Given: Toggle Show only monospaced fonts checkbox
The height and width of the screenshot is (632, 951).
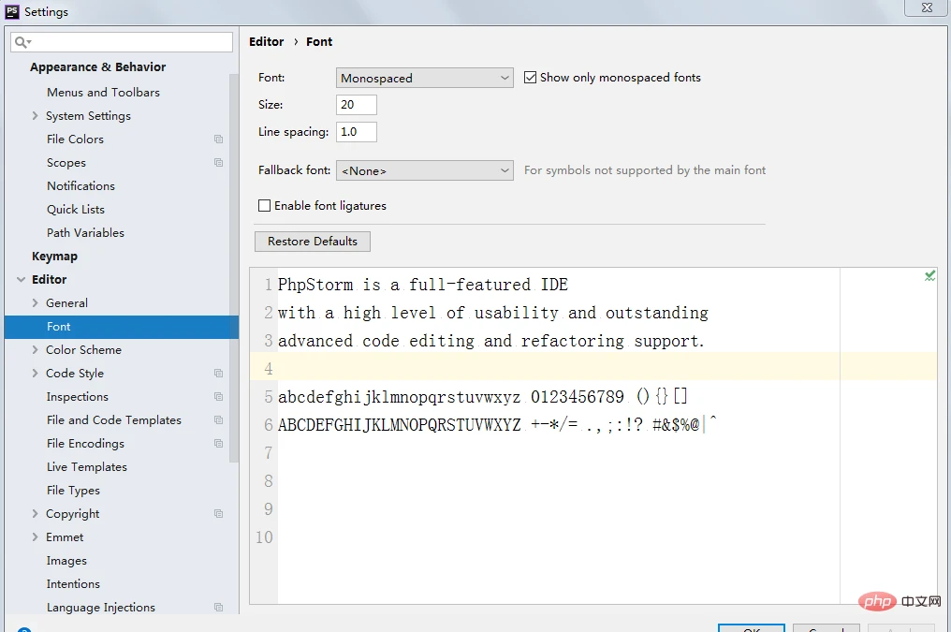Looking at the screenshot, I should pyautogui.click(x=531, y=78).
